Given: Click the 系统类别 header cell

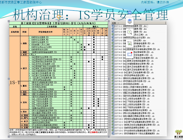Looking at the screenshot, I should point(15,32).
